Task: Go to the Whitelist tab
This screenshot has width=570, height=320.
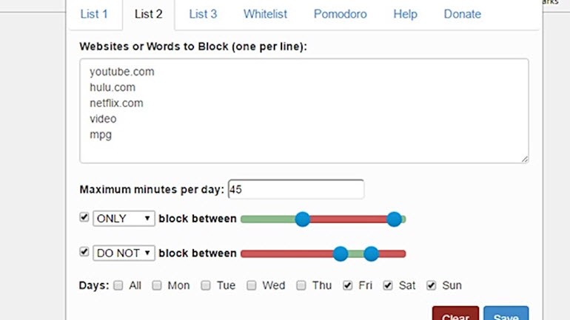Action: (x=265, y=14)
